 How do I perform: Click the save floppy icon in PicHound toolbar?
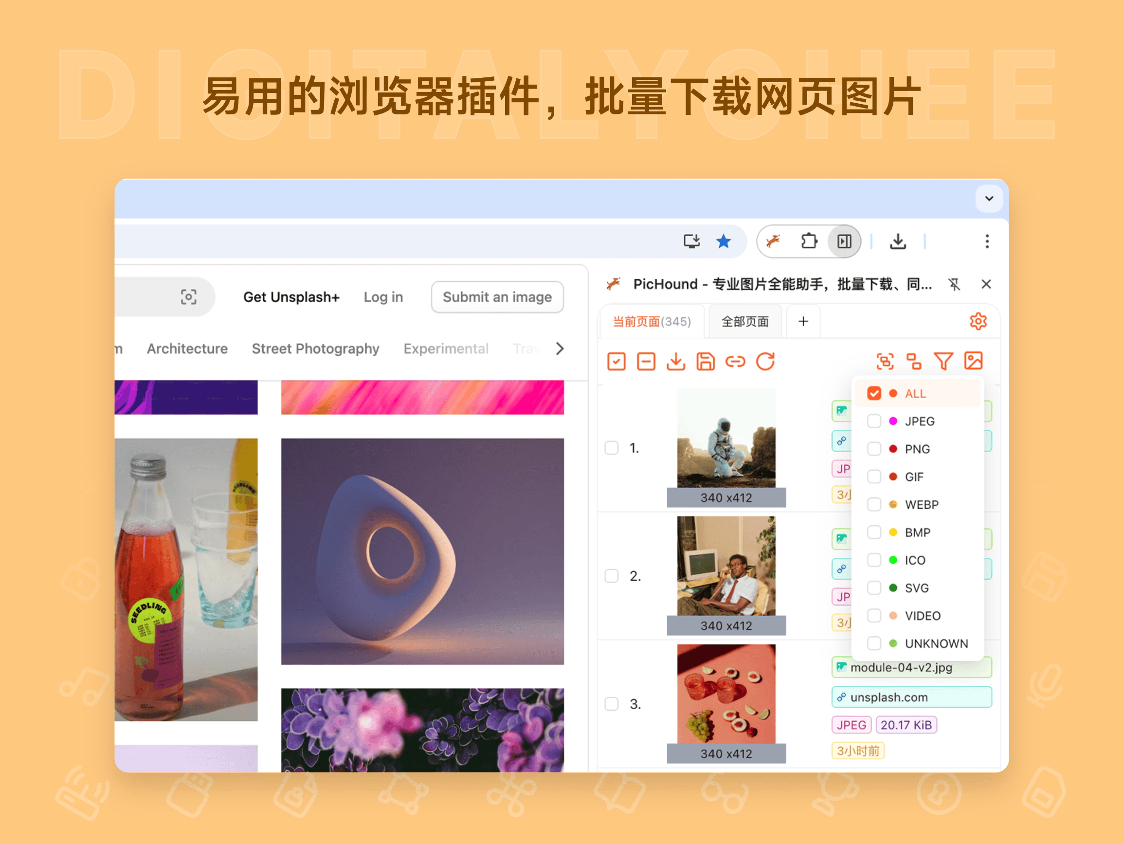pos(705,362)
